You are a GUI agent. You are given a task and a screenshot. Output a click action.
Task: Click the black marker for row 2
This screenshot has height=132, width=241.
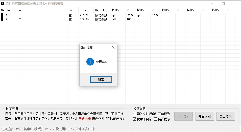click(2, 19)
